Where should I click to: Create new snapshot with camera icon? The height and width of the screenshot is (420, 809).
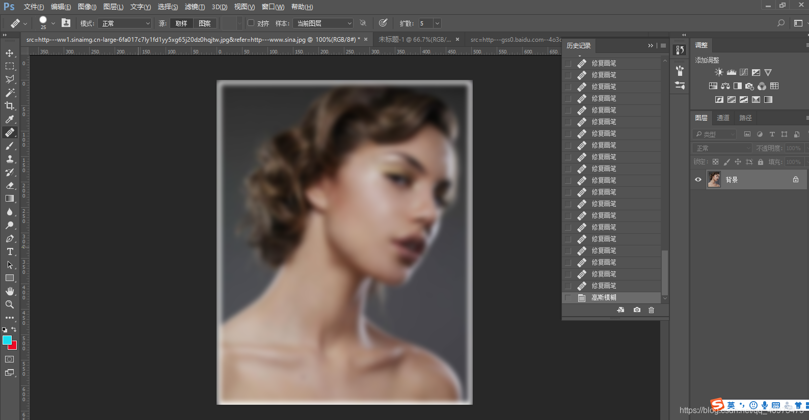[637, 310]
